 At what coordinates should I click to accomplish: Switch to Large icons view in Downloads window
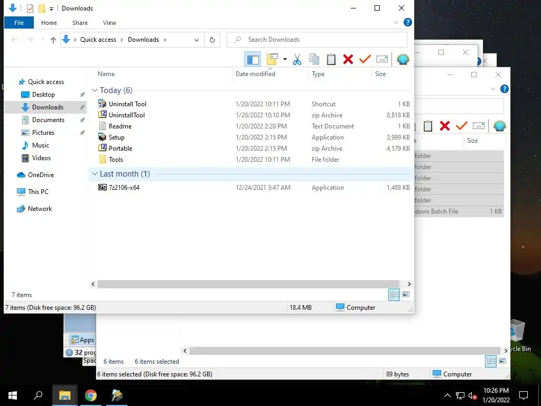click(x=406, y=294)
